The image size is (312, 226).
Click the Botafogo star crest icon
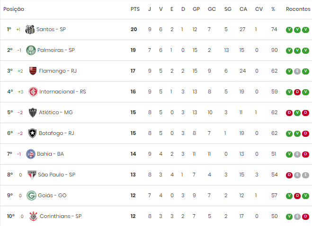pyautogui.click(x=33, y=133)
